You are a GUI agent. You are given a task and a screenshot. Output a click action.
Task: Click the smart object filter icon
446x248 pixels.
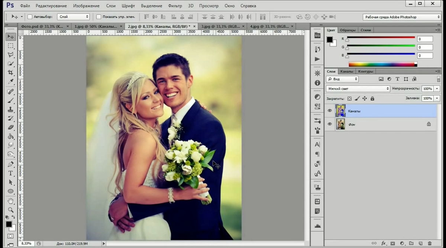coord(414,79)
